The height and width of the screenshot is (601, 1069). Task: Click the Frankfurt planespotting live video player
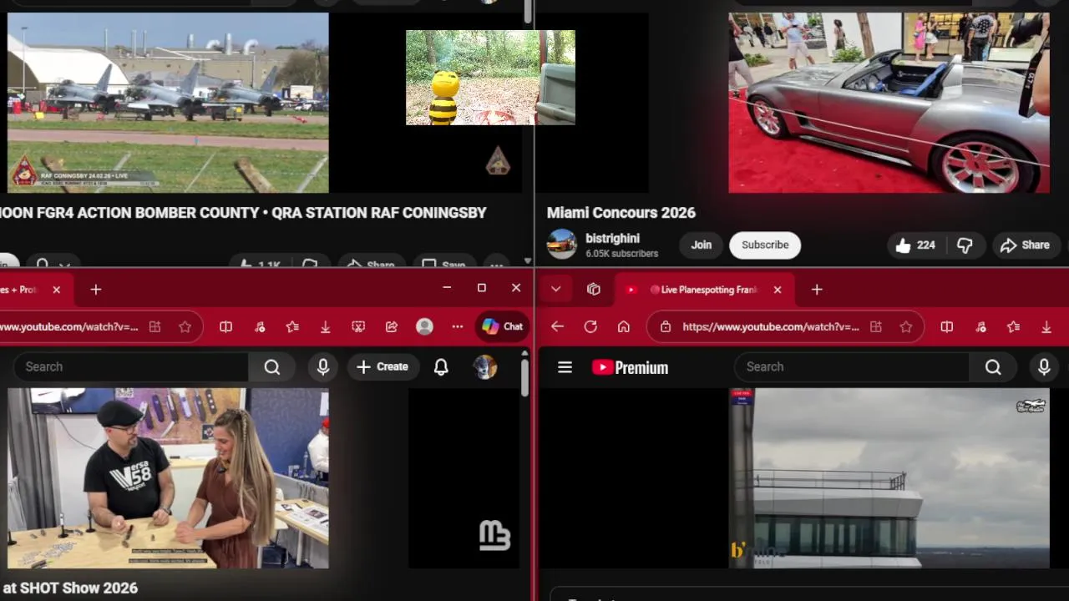tap(889, 478)
